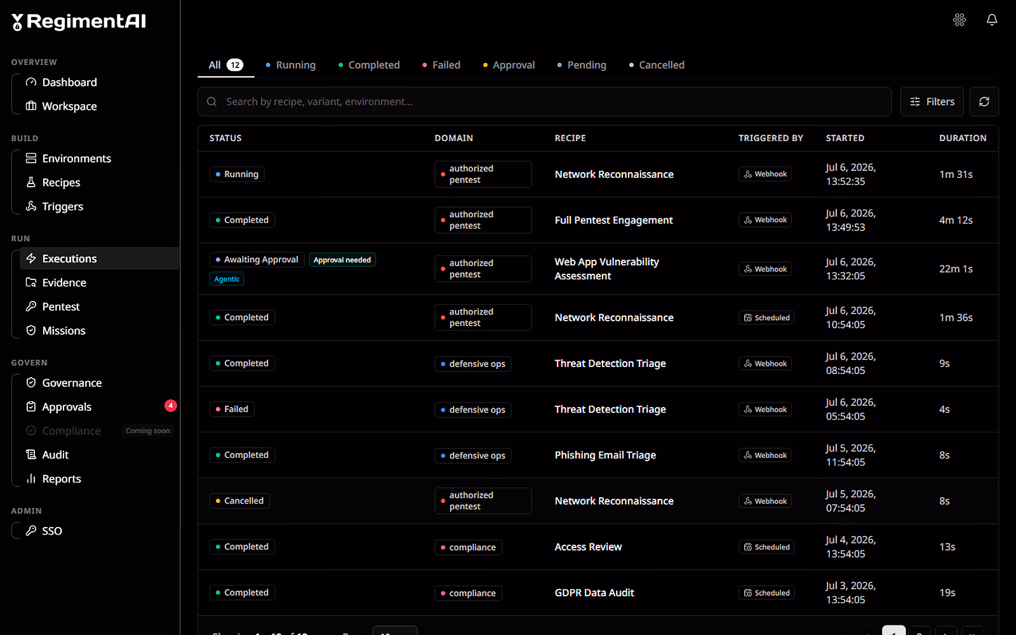Switch to the All tab

point(226,65)
